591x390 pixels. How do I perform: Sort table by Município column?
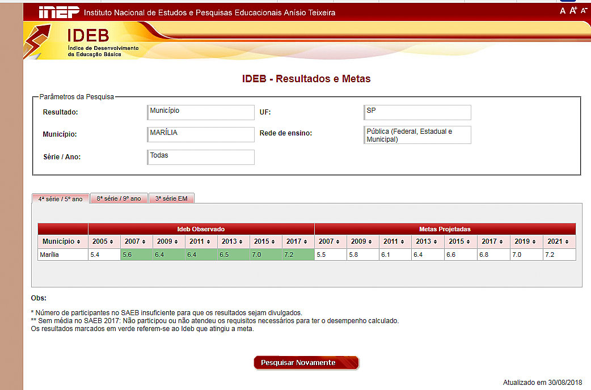point(62,241)
